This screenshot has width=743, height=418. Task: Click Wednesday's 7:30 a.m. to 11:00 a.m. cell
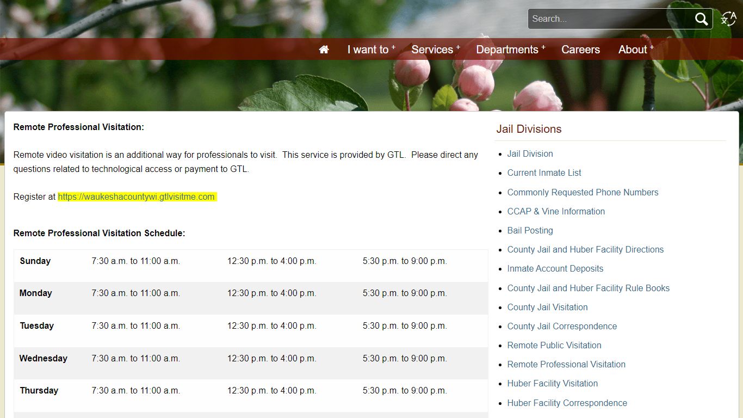click(136, 359)
